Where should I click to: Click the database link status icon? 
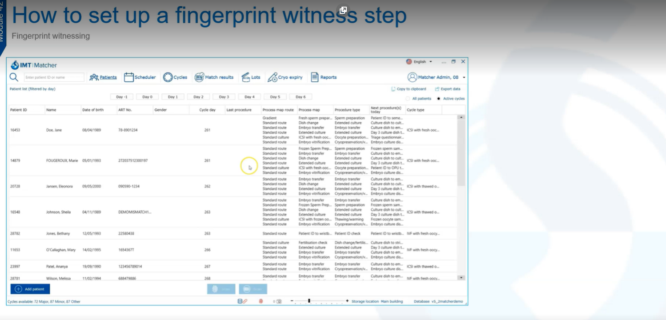(x=242, y=301)
